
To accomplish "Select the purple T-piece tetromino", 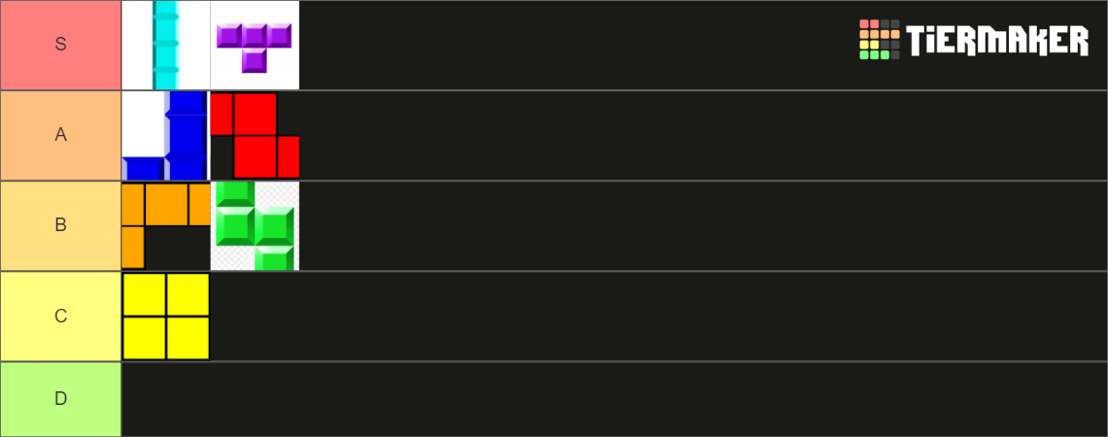I will [255, 46].
